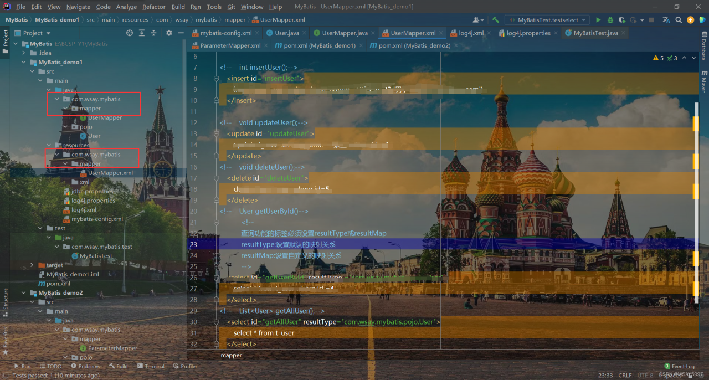Click Expand All icon in Project panel
This screenshot has width=709, height=380.
pos(142,33)
